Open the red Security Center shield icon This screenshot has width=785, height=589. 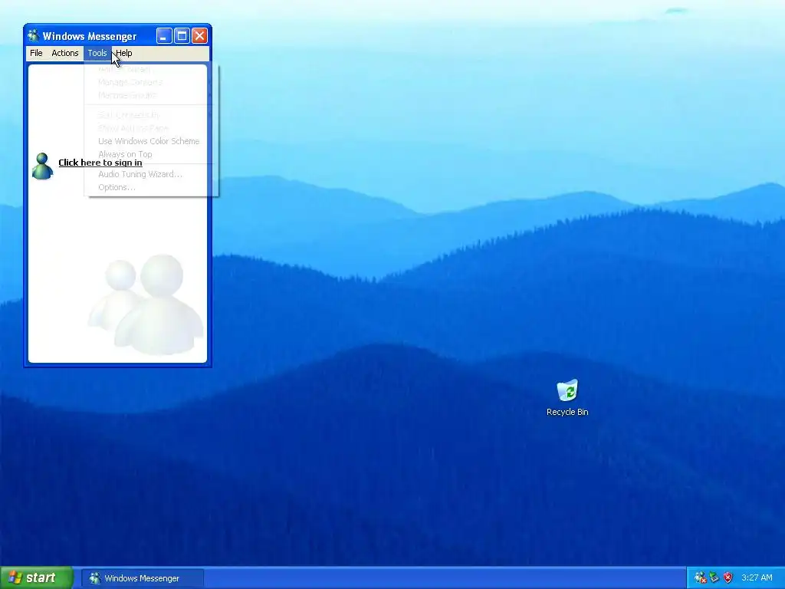[x=728, y=578]
